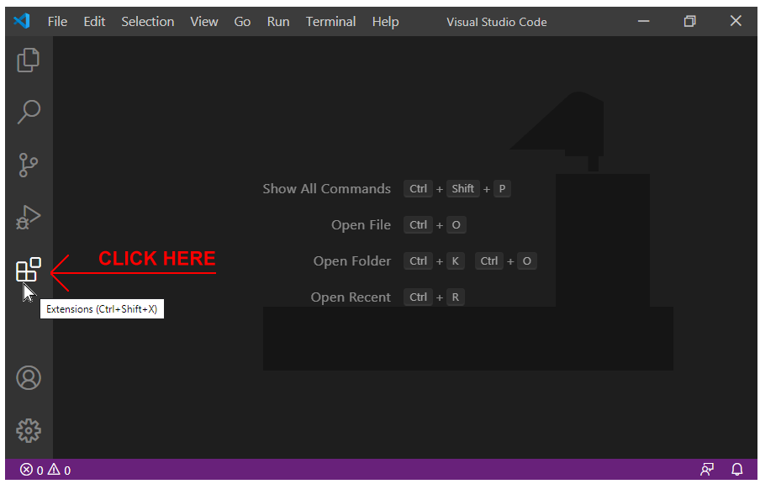This screenshot has height=484, width=760.
Task: Click the feedback icon in status bar
Action: 707,470
